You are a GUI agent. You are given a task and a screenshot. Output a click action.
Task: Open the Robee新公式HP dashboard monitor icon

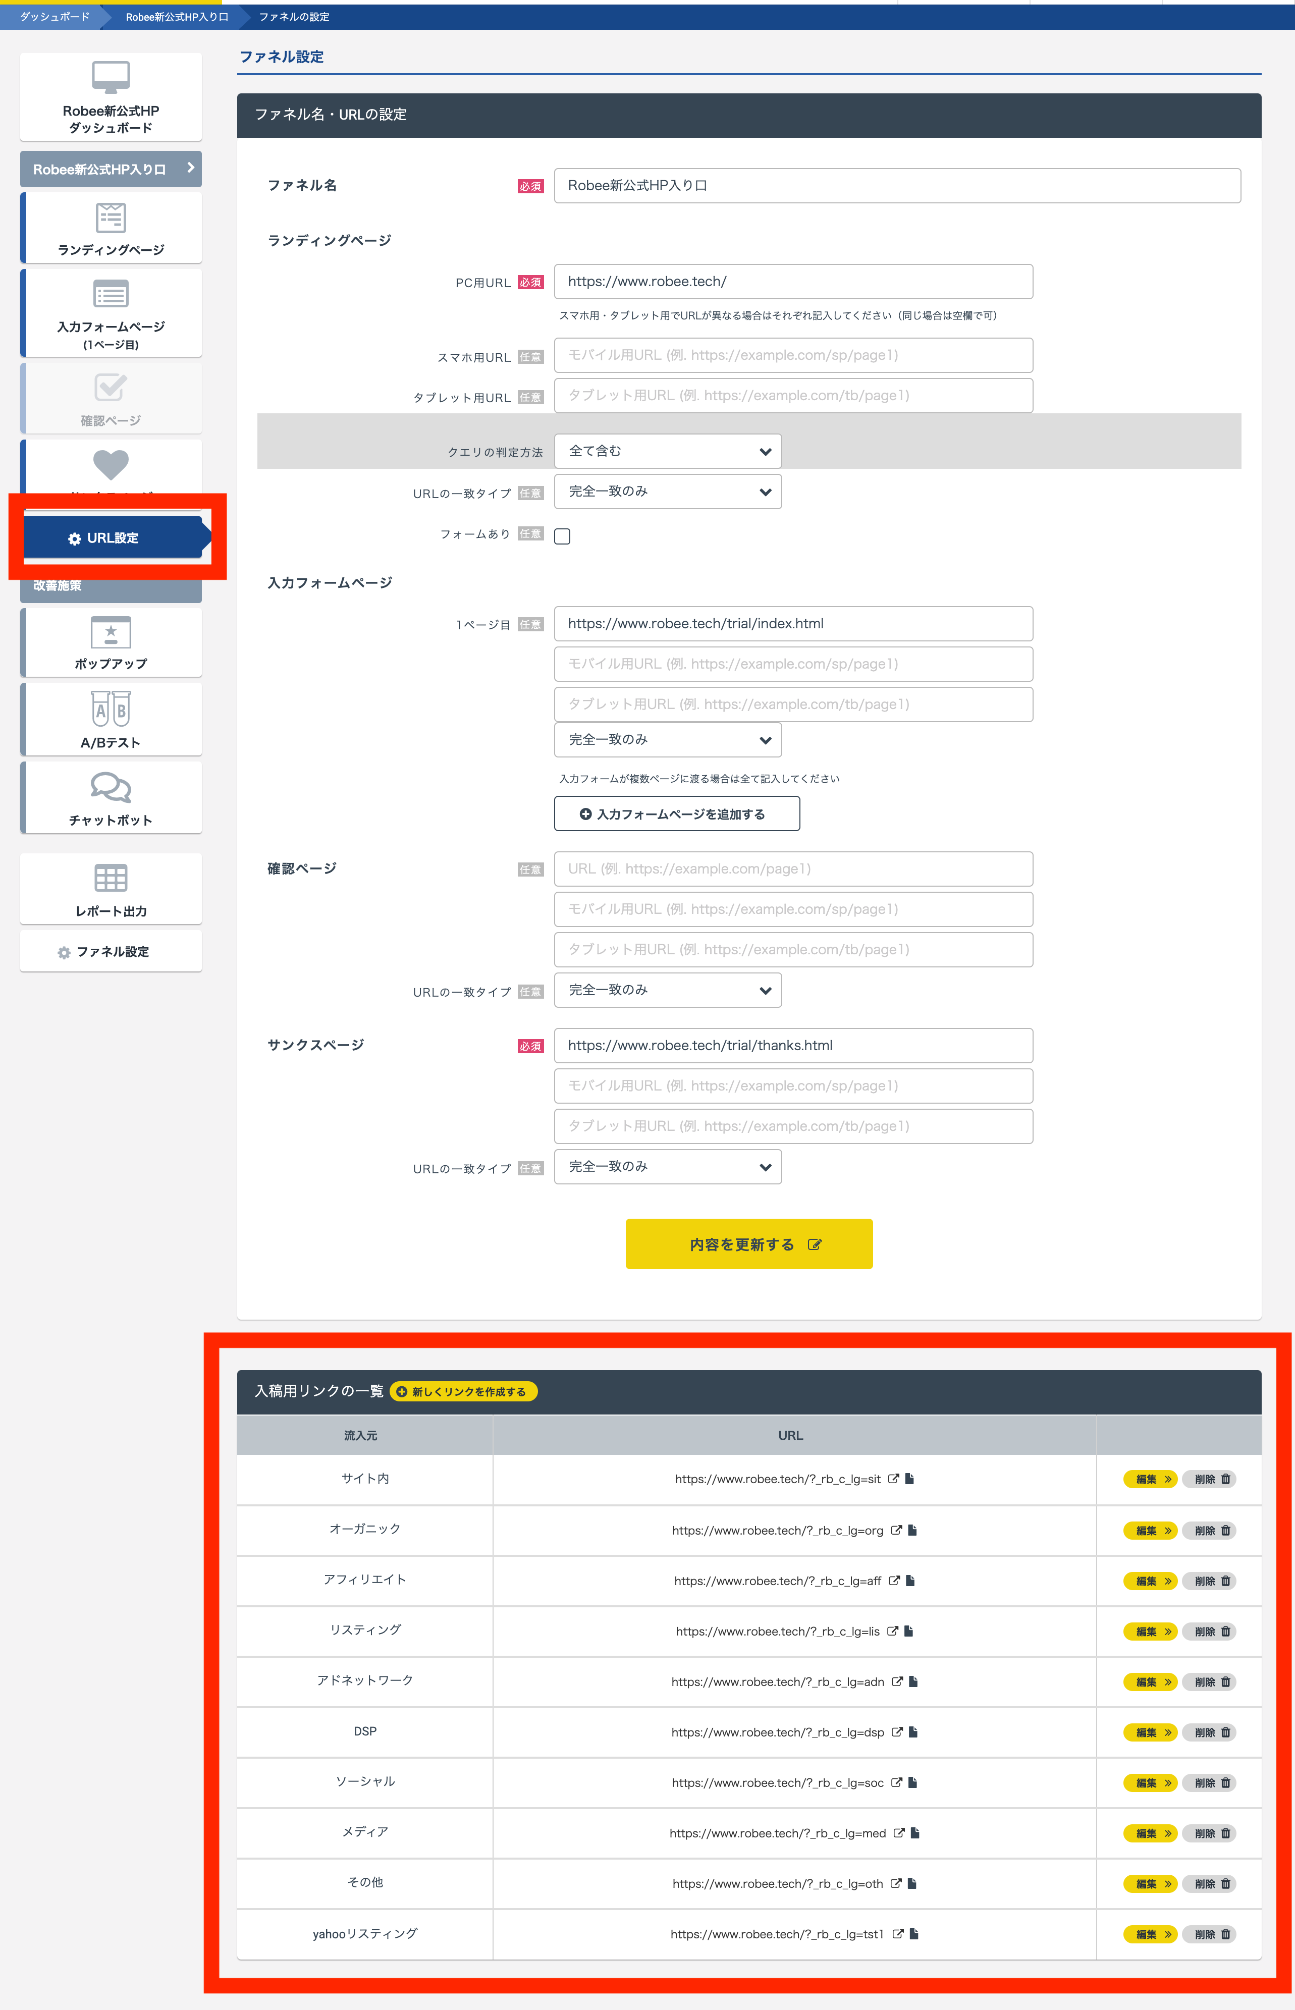click(x=110, y=77)
